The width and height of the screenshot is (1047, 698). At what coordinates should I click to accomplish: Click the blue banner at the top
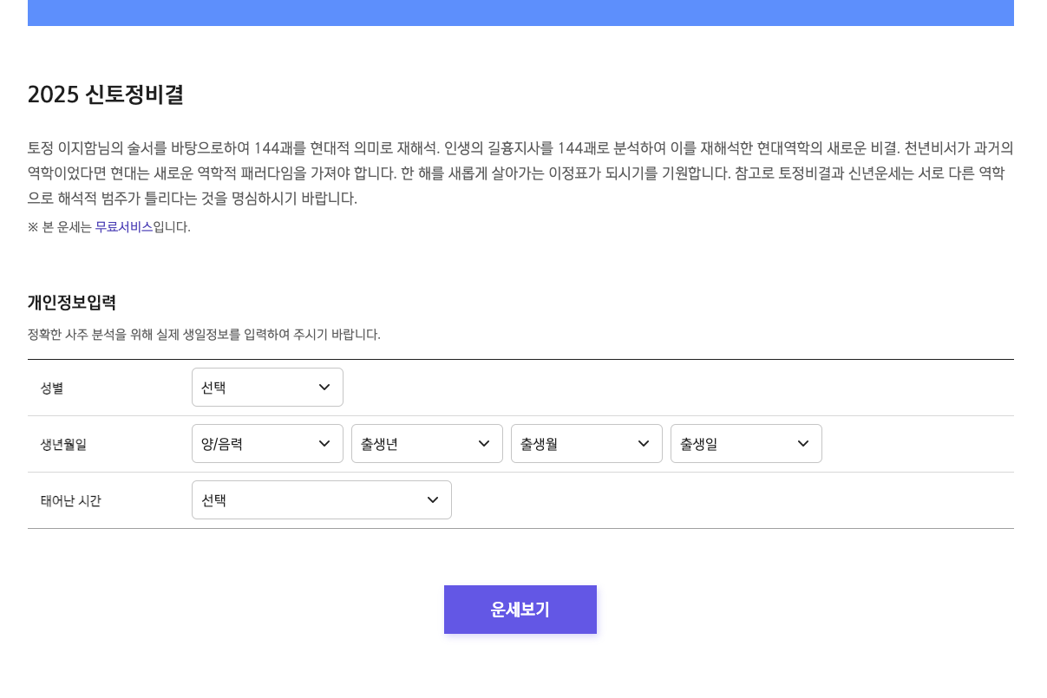[520, 13]
